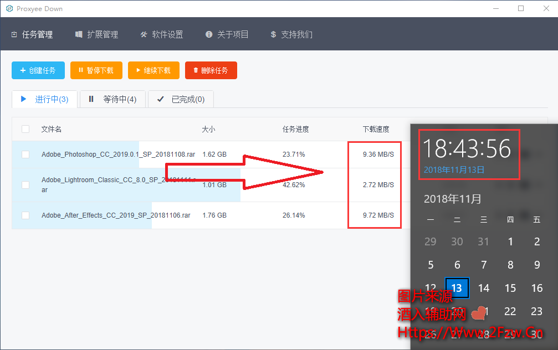This screenshot has width=558, height=350.
Task: Switch to the 进行中(3) tab
Action: click(x=45, y=99)
